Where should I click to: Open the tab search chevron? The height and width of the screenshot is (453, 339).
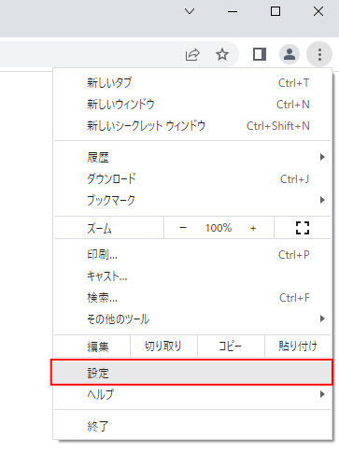click(190, 11)
